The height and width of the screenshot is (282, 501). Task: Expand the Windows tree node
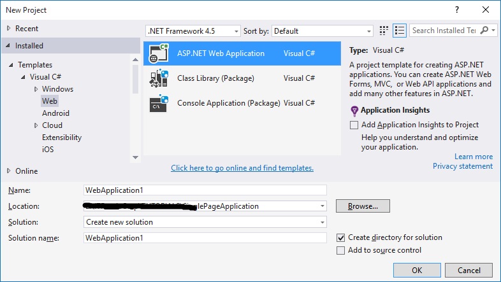[36, 89]
